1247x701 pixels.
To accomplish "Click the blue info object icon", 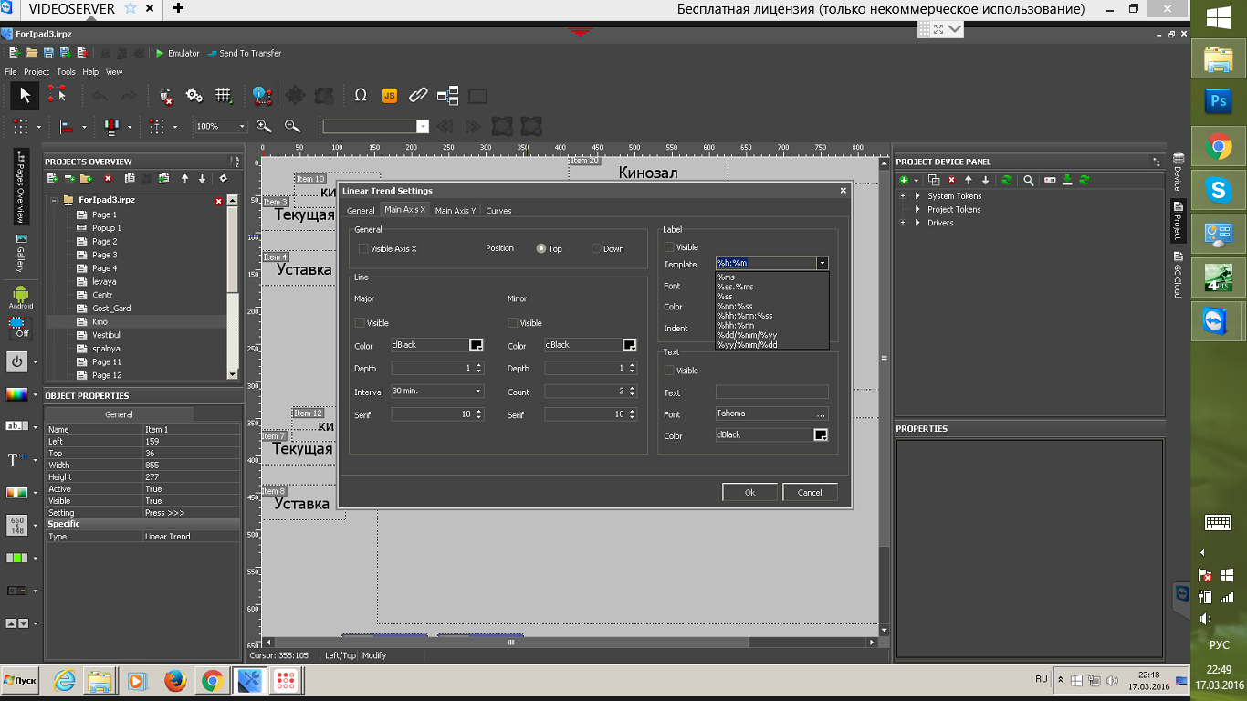I will 263,95.
